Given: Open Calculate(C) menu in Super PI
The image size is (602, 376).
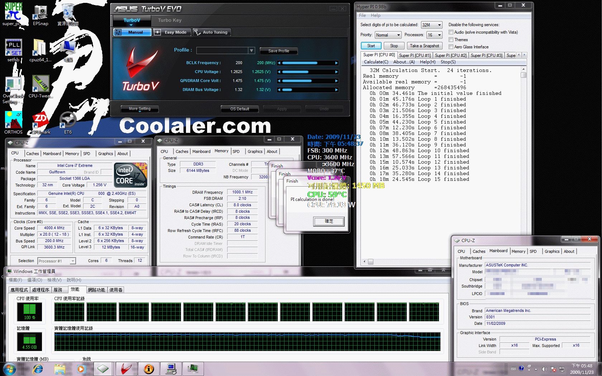Looking at the screenshot, I should [376, 62].
